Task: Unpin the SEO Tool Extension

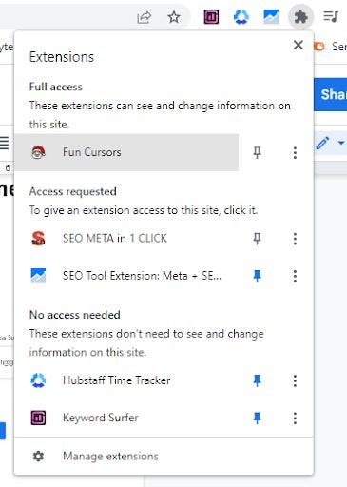Action: click(x=257, y=276)
